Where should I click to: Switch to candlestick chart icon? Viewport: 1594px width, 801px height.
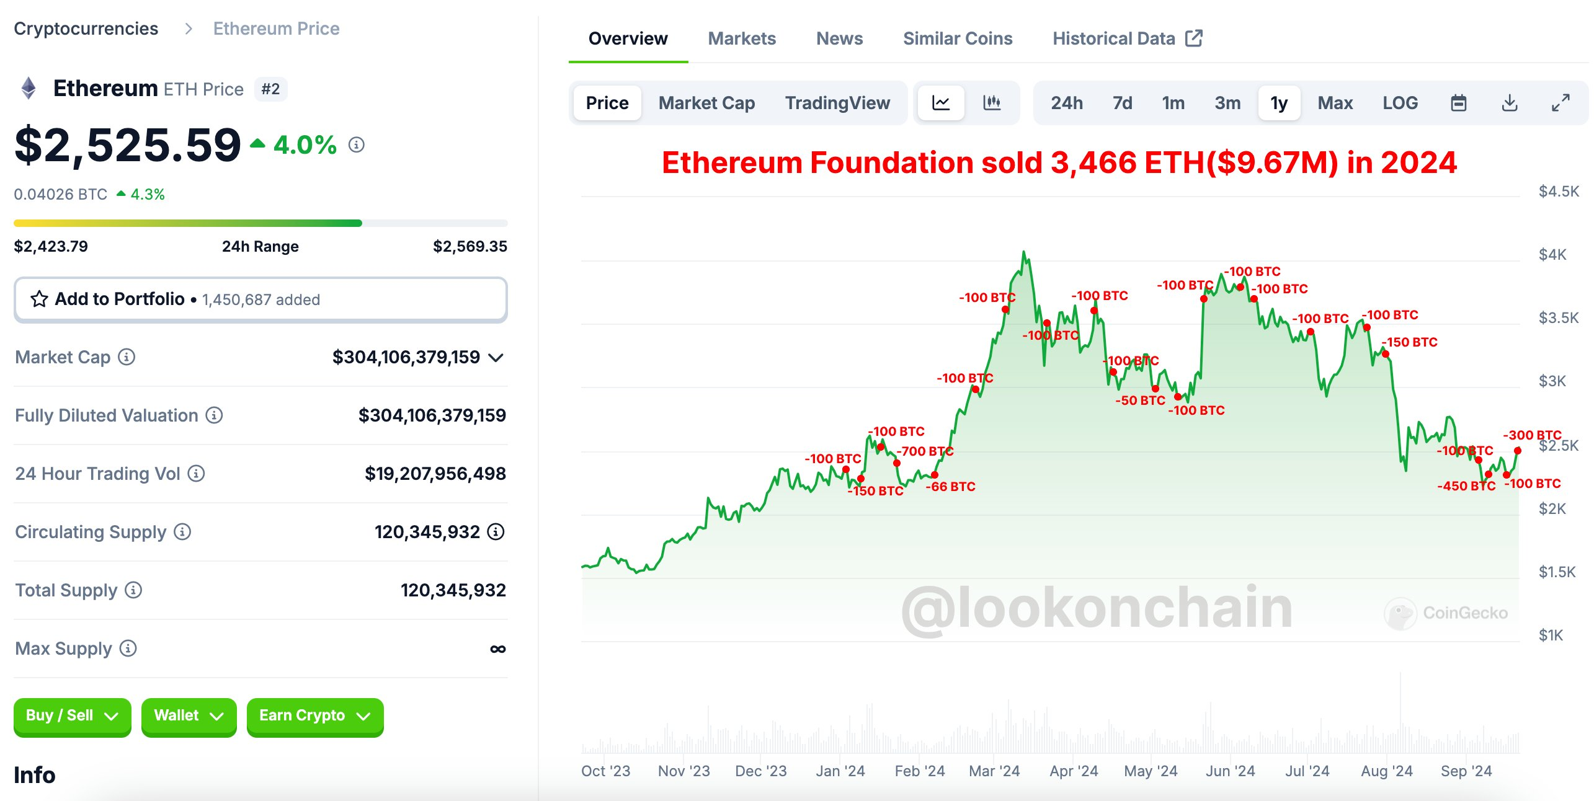point(991,103)
